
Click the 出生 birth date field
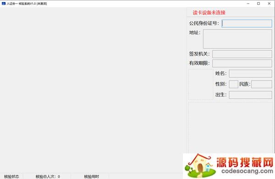click(x=250, y=95)
